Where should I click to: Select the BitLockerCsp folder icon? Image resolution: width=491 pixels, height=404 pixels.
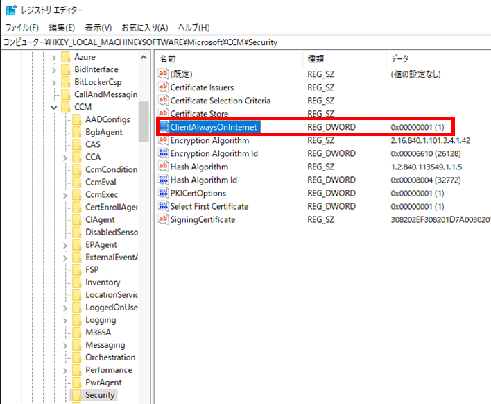point(66,82)
